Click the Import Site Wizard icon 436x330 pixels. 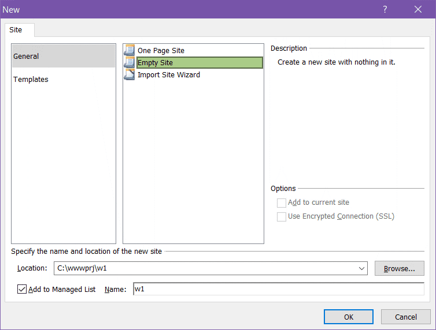[129, 74]
